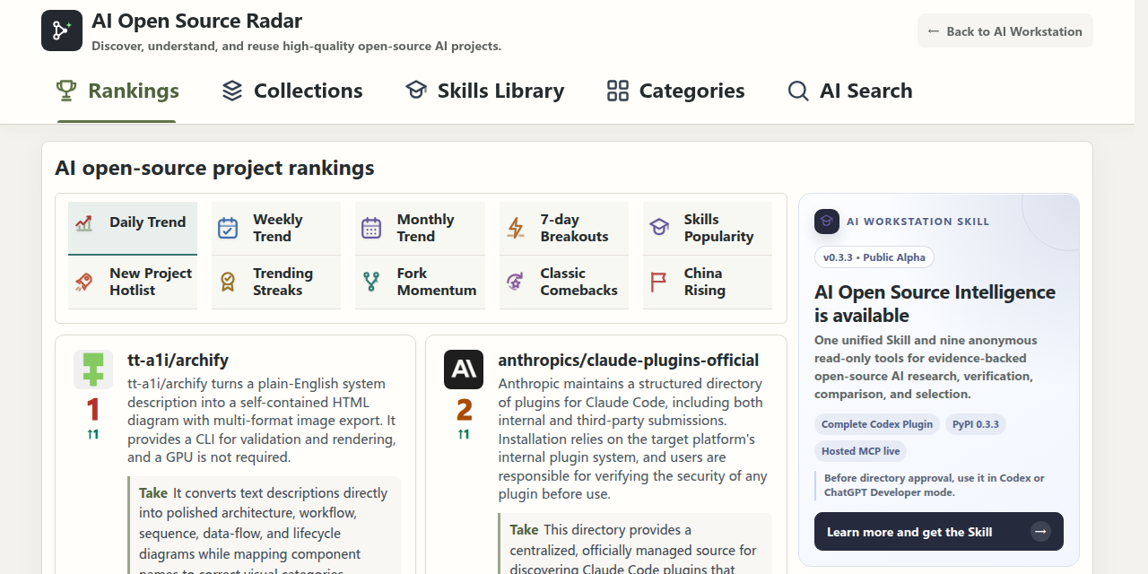Screen dimensions: 1148x574
Task: Click the magnifier icon beside AI Search
Action: 798,91
